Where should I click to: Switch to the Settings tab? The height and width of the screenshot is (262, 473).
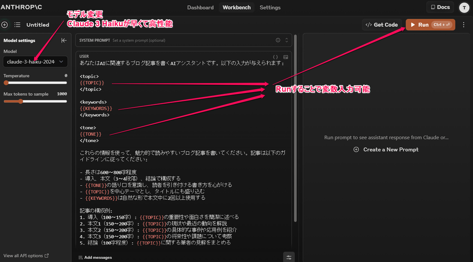[270, 7]
